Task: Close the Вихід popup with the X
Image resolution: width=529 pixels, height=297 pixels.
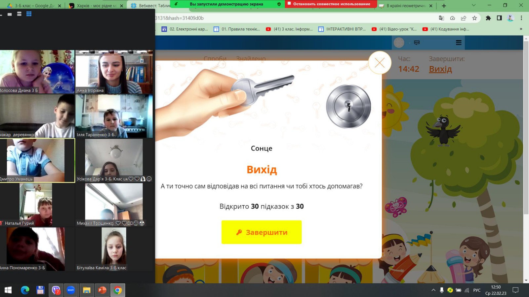Action: [x=380, y=62]
